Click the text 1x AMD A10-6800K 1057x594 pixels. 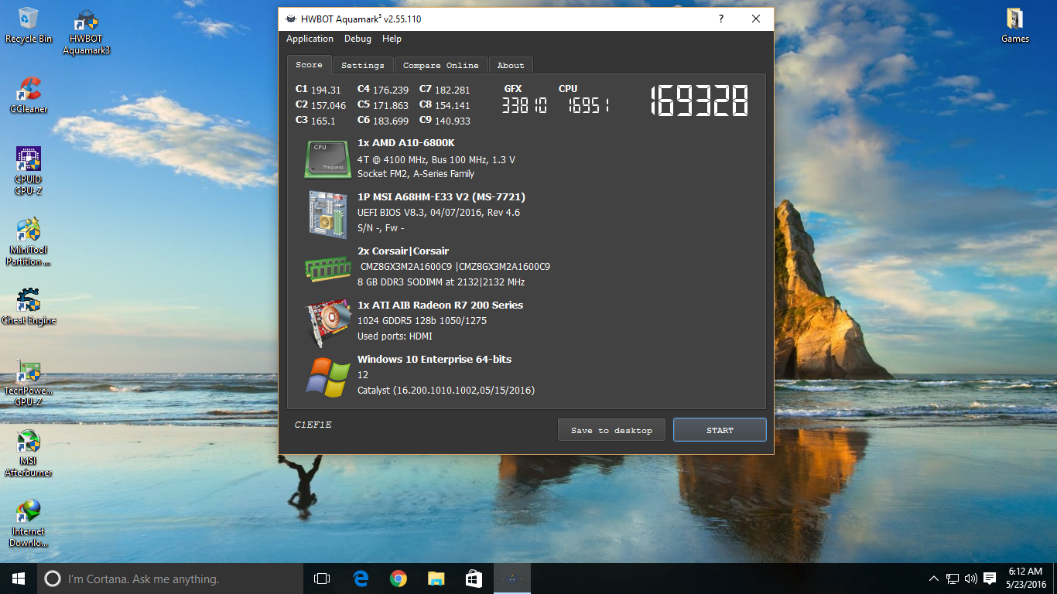(406, 143)
